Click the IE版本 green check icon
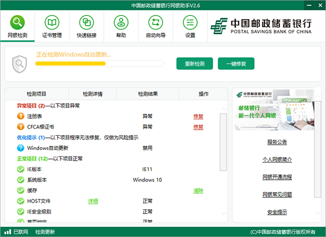 pos(21,169)
